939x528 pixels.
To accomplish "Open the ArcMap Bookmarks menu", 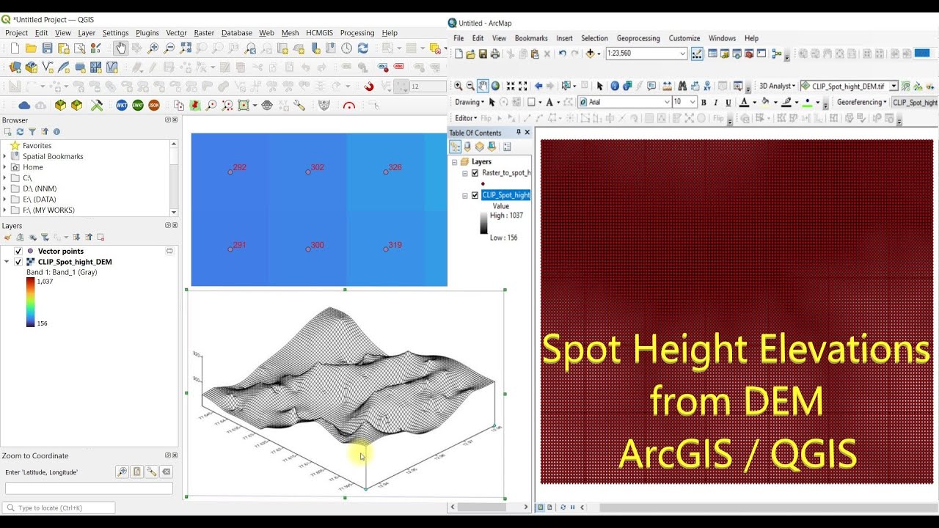I will coord(531,38).
